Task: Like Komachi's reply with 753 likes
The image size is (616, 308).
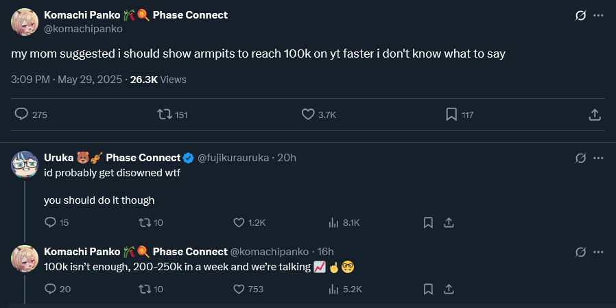Action: pos(239,289)
